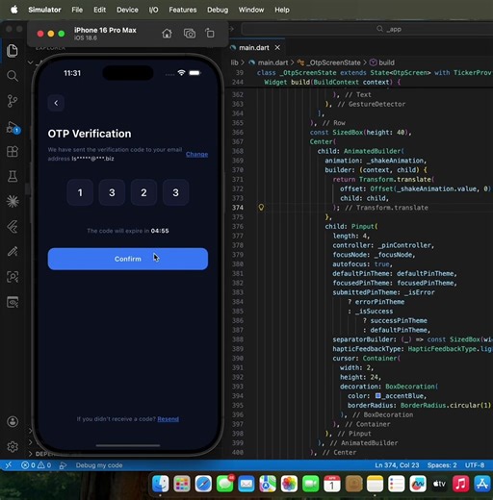Click the UTF-8 encoding status entry
This screenshot has height=500, width=493.
point(475,465)
